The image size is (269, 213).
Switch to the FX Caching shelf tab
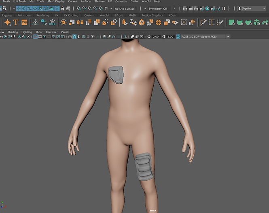tap(71, 15)
